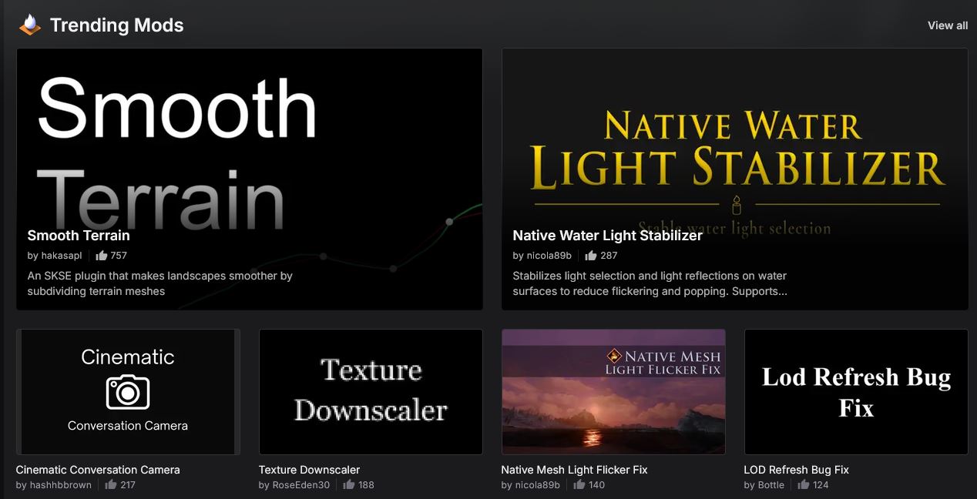Open the Texture Downscaler title link

pyautogui.click(x=309, y=470)
